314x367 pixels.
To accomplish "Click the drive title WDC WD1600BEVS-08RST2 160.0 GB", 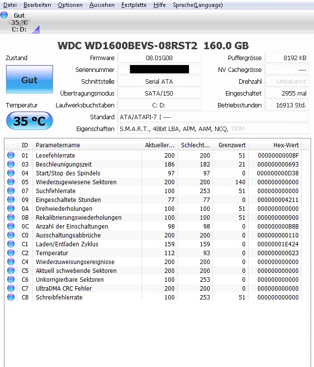I will pyautogui.click(x=153, y=45).
